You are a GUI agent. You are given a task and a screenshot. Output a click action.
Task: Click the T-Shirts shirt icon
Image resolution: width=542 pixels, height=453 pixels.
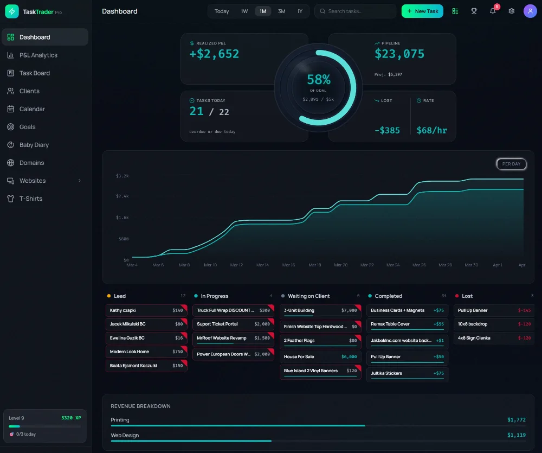(x=10, y=199)
